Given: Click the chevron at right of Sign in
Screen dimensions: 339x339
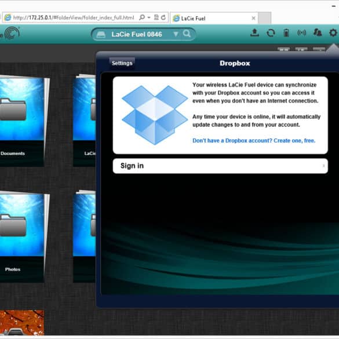Looking at the screenshot, I should (324, 166).
